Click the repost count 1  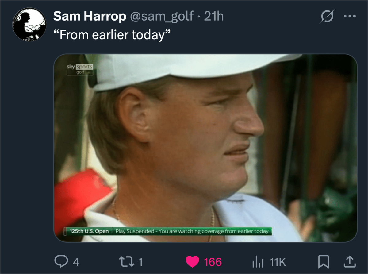[x=140, y=262]
